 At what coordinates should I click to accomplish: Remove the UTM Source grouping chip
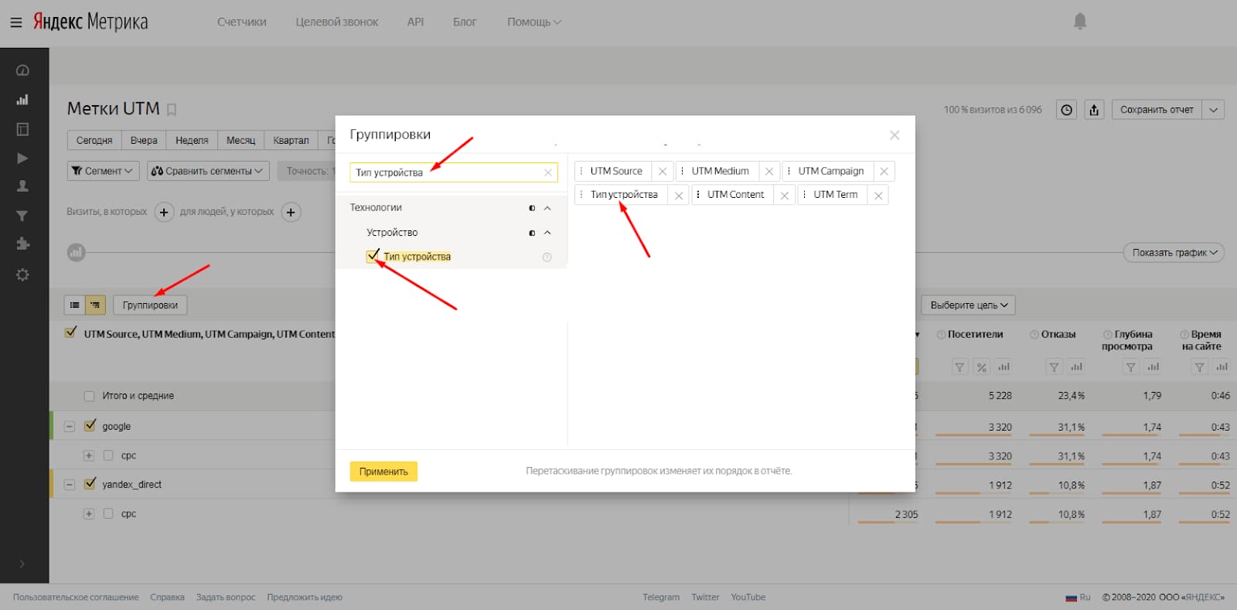click(663, 172)
